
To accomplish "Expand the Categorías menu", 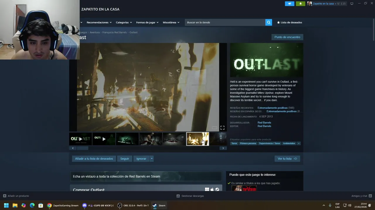I will pos(124,22).
